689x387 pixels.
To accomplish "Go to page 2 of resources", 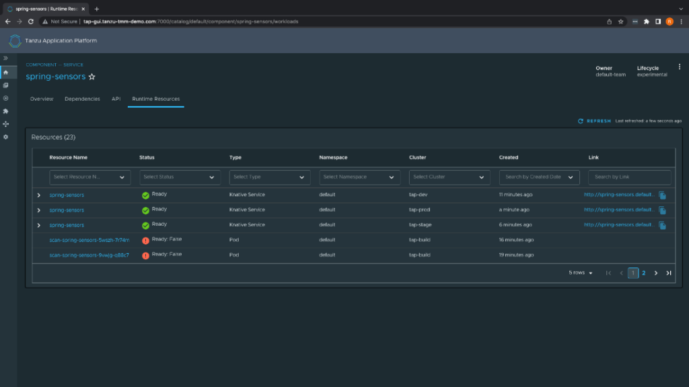I will pos(644,273).
